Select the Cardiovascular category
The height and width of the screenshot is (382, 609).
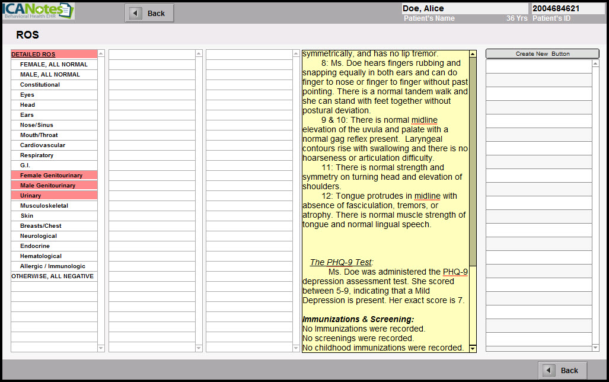(43, 145)
